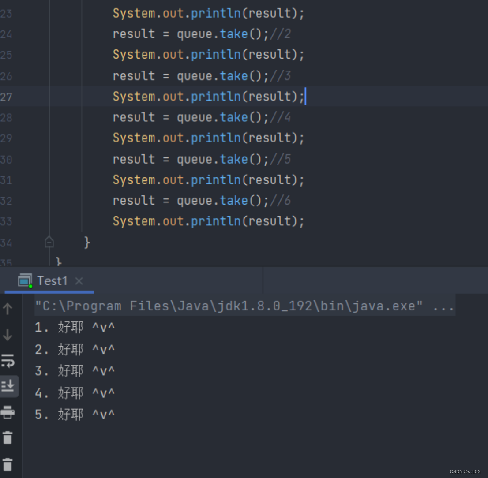Collapse the method fold marker at line 34
The width and height of the screenshot is (488, 478).
point(49,242)
